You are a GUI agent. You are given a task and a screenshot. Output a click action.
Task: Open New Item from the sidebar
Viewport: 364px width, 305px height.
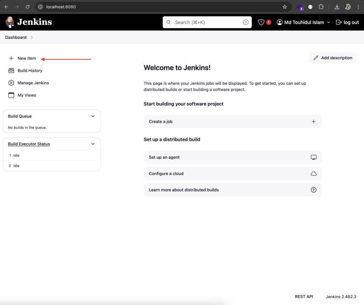(x=27, y=58)
